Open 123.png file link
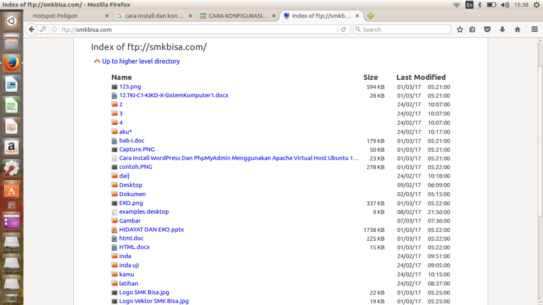This screenshot has width=543, height=305. pyautogui.click(x=130, y=86)
